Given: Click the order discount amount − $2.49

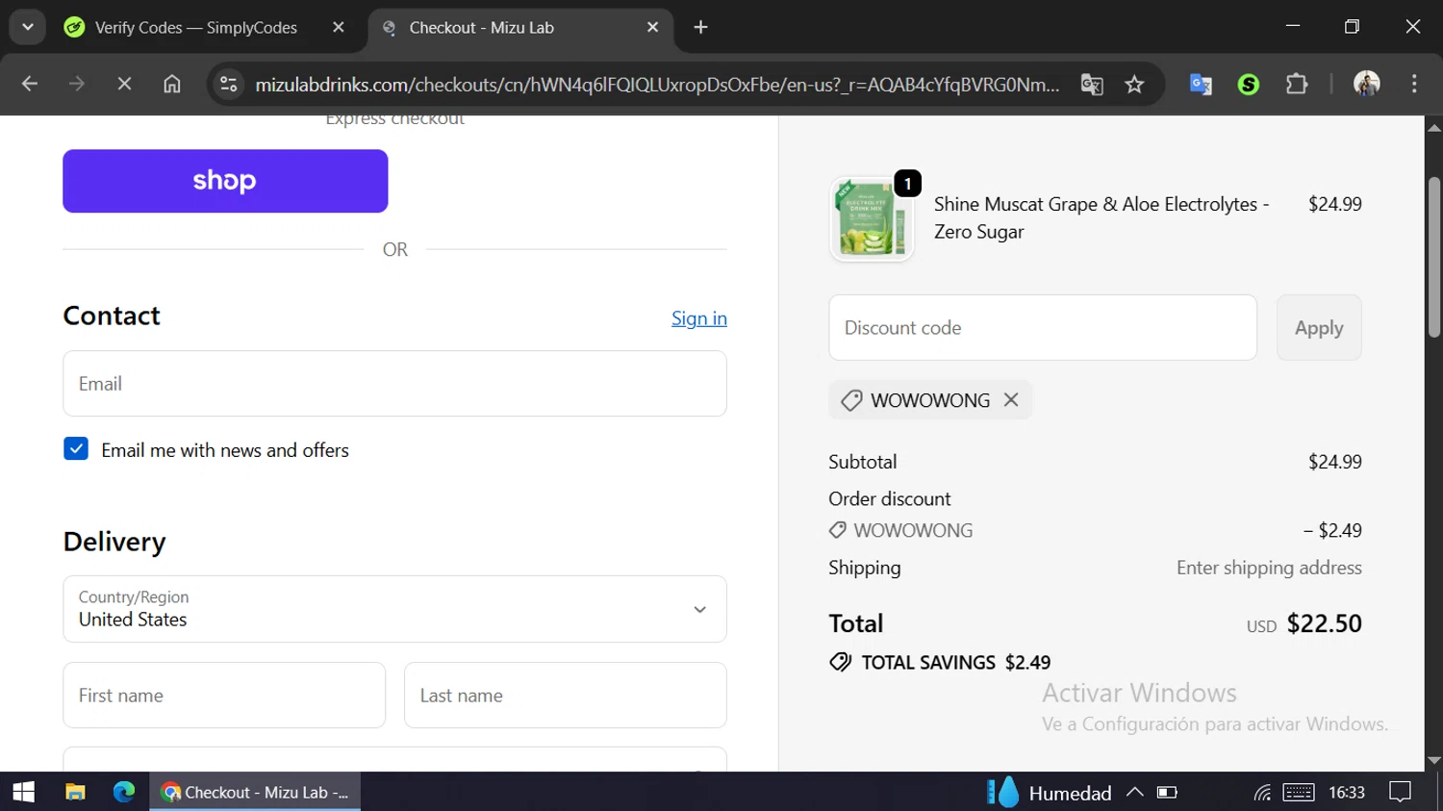Looking at the screenshot, I should pos(1332,530).
